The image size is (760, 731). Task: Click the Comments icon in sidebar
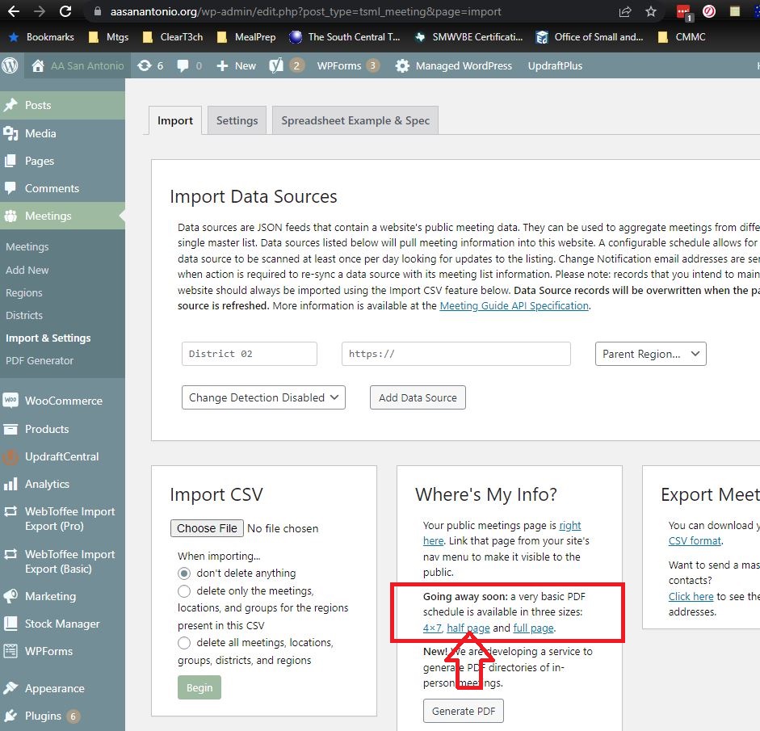[10, 188]
